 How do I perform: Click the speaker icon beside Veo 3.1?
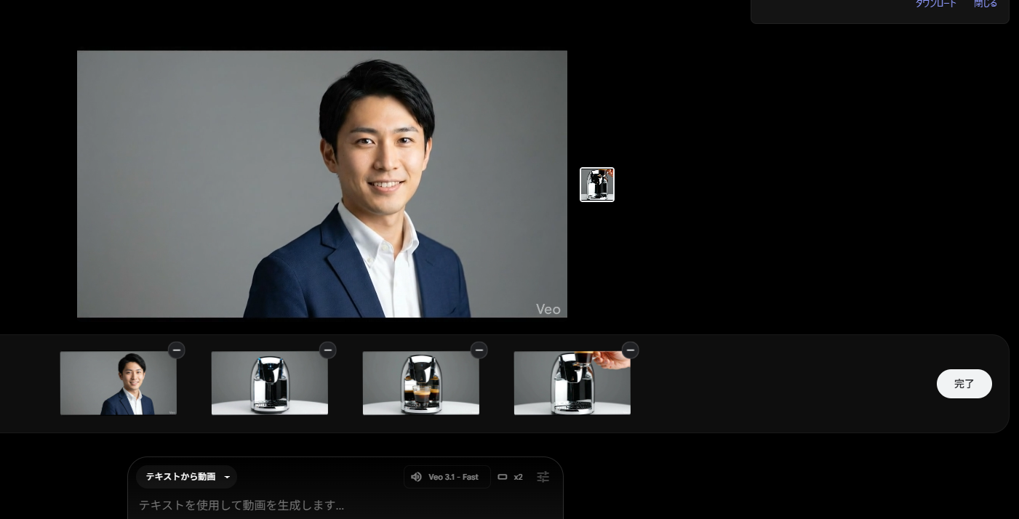coord(416,477)
